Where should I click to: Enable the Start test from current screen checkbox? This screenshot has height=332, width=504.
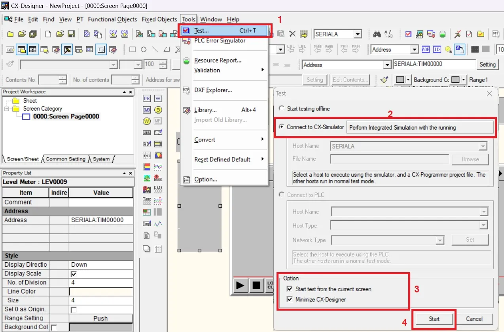coord(290,289)
